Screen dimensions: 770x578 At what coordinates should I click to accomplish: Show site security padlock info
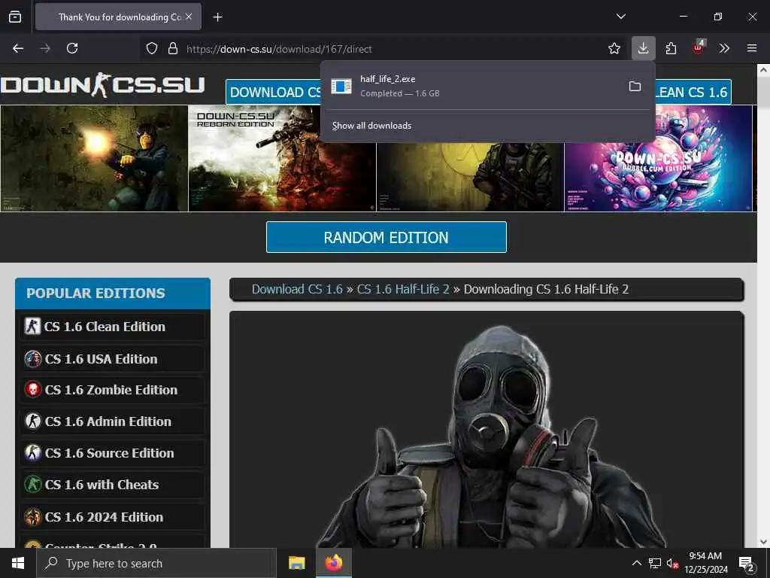point(173,48)
